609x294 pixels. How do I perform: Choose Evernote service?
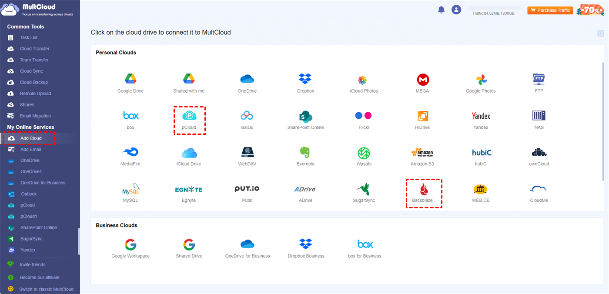click(305, 156)
